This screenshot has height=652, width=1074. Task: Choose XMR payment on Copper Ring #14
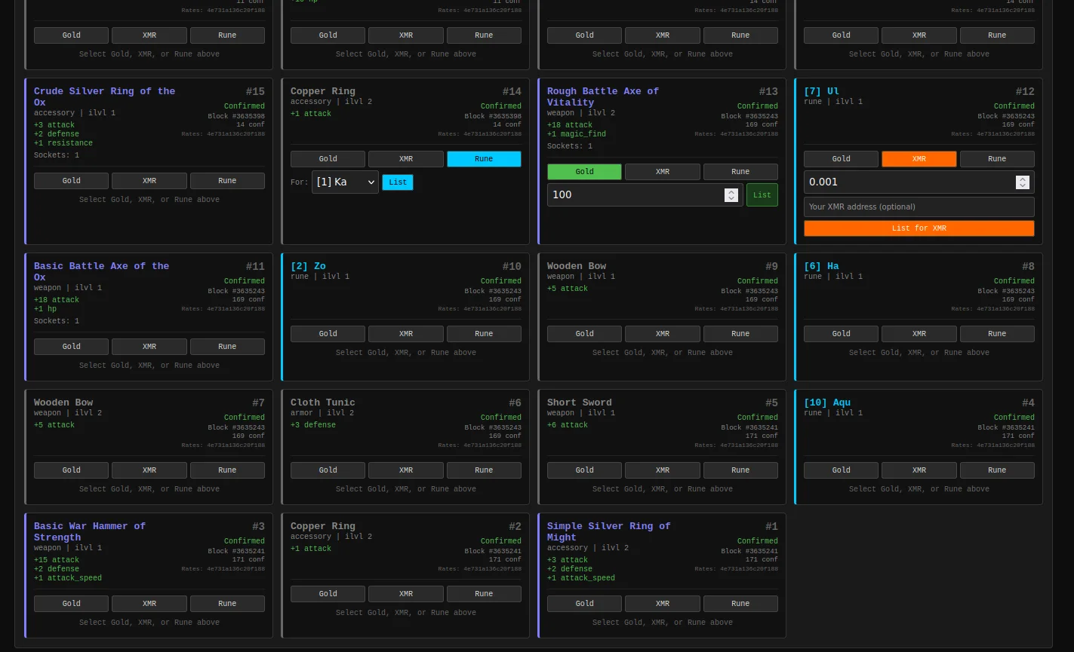[x=405, y=159]
